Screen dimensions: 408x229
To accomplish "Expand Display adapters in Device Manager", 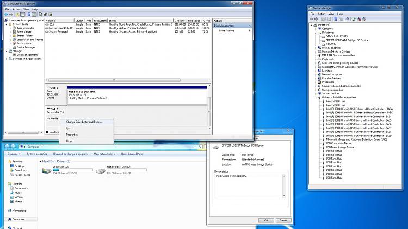I will 316,48.
